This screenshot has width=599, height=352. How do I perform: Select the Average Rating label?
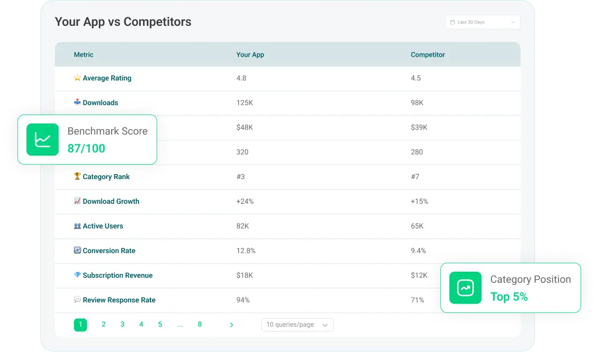107,78
